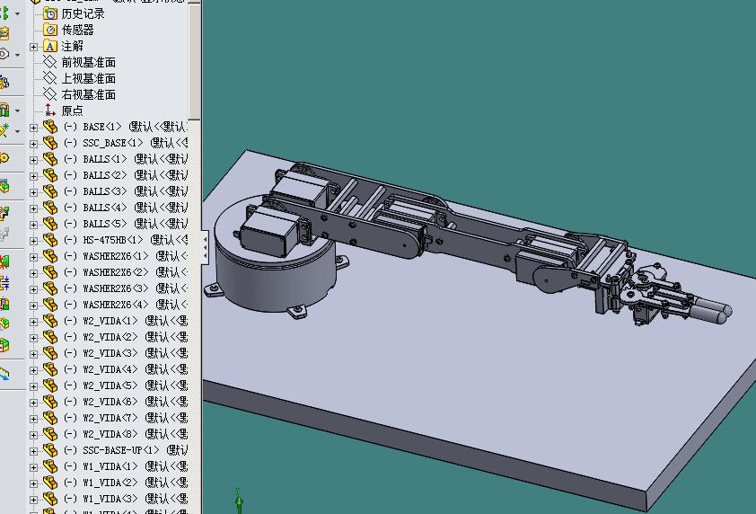
Task: Click the 历史记录 history folder icon
Action: point(50,13)
